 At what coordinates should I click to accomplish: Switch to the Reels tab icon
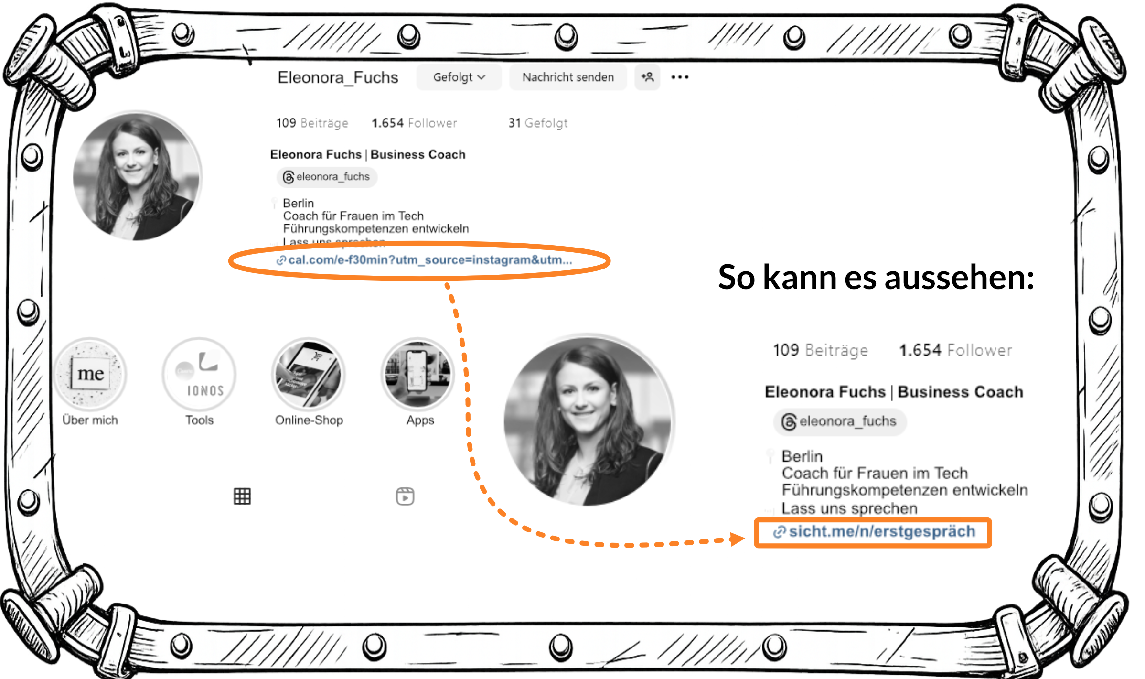(x=405, y=496)
